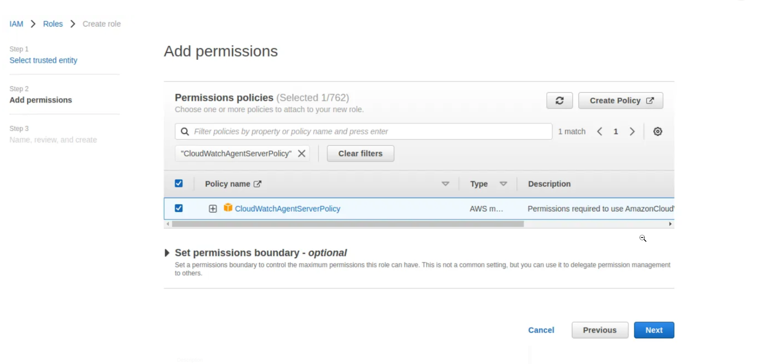Go to next page with right chevron
Screen dimensions: 758x364
(x=632, y=131)
